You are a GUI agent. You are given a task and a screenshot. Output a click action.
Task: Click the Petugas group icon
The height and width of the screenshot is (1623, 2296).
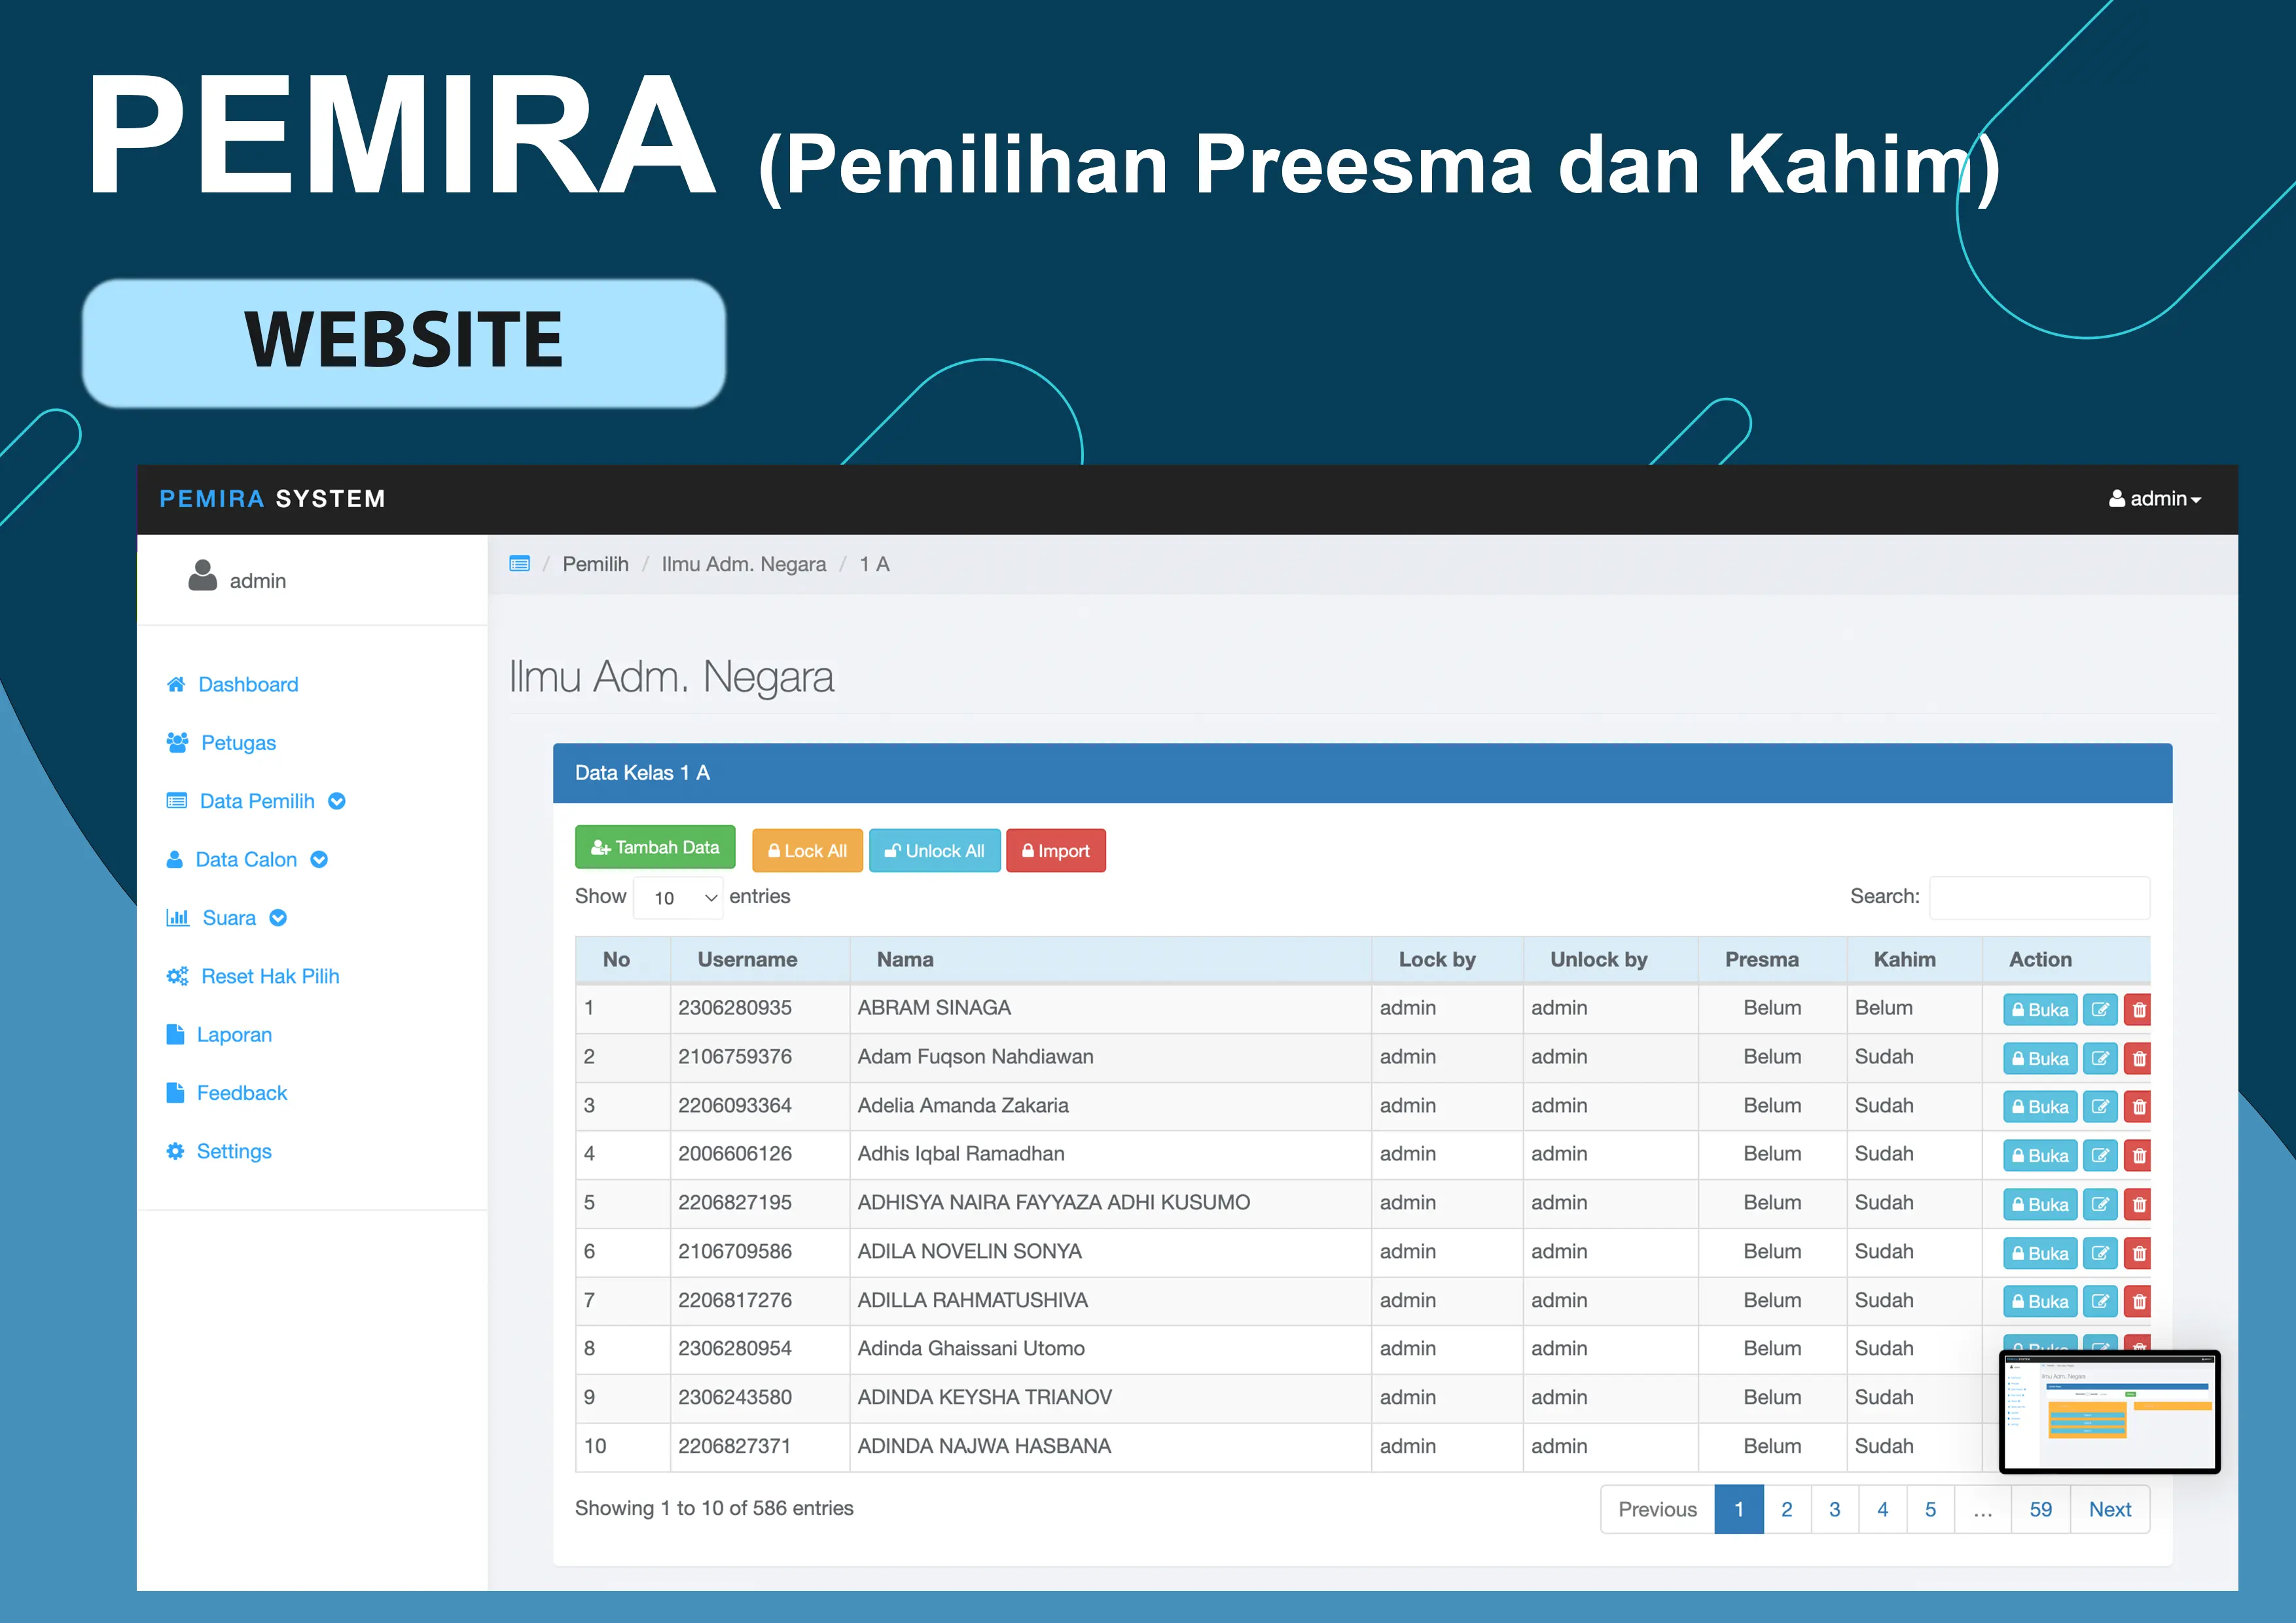pyautogui.click(x=177, y=742)
